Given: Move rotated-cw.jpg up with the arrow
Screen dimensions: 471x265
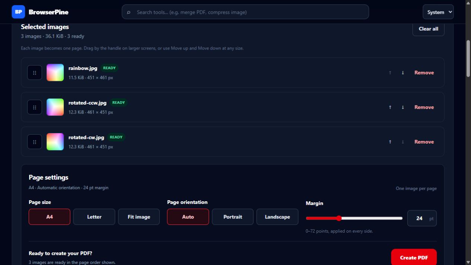Looking at the screenshot, I should click(x=390, y=142).
